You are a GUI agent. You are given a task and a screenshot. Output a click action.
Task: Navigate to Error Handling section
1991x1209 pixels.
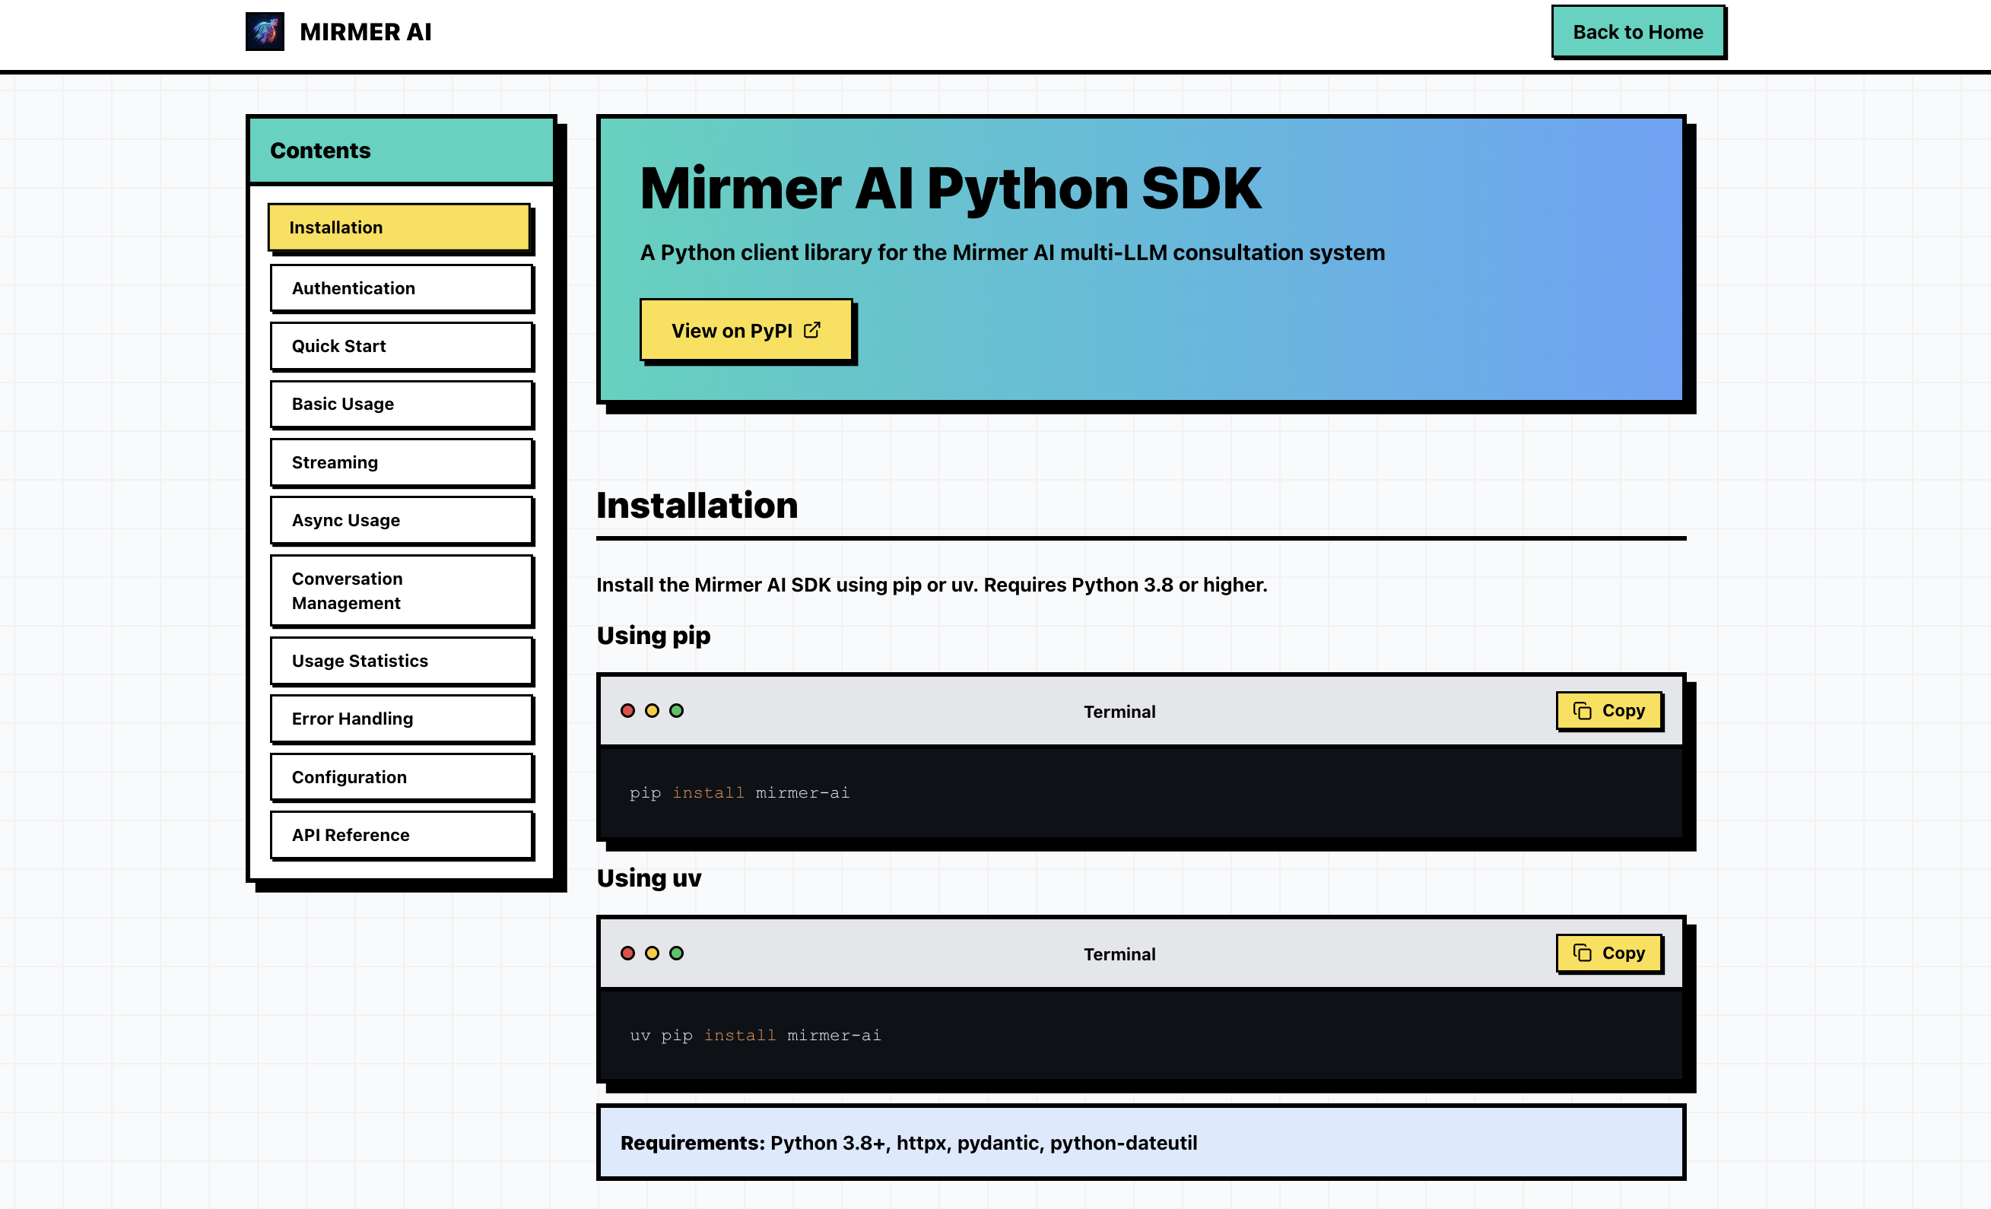[401, 719]
